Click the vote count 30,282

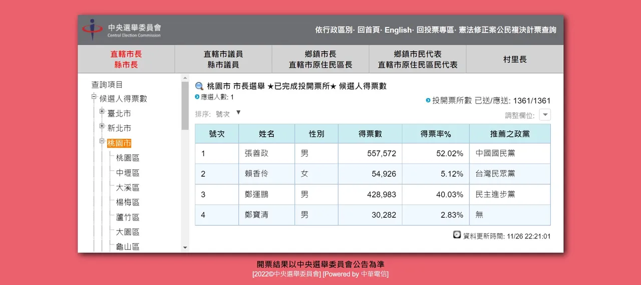click(x=384, y=215)
